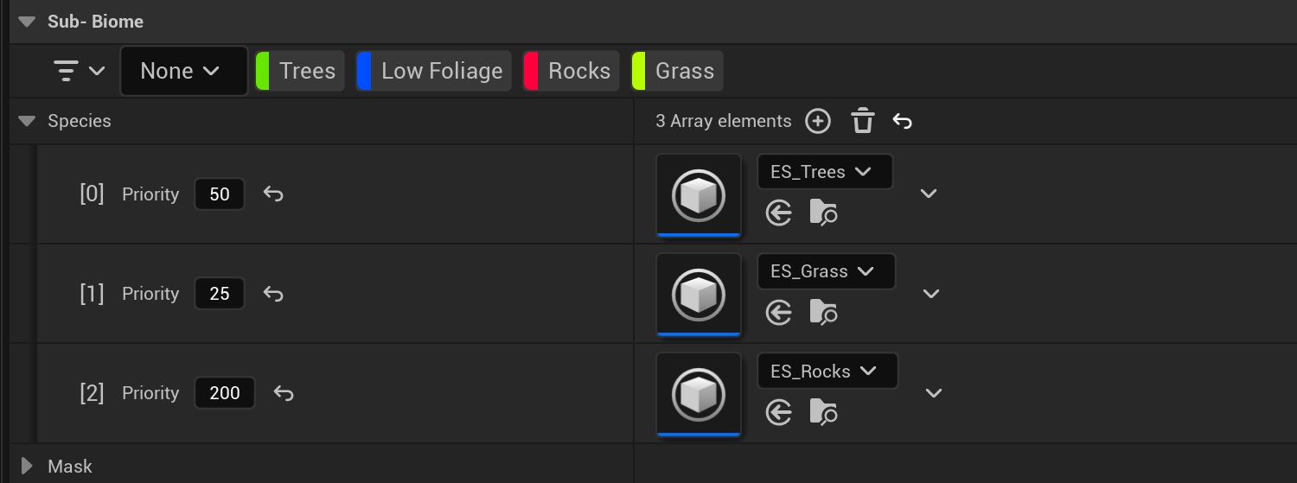This screenshot has height=483, width=1297.
Task: Expand the Mask section
Action: click(27, 467)
